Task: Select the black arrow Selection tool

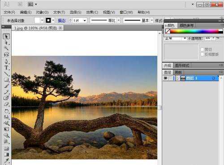Action: coord(6,37)
